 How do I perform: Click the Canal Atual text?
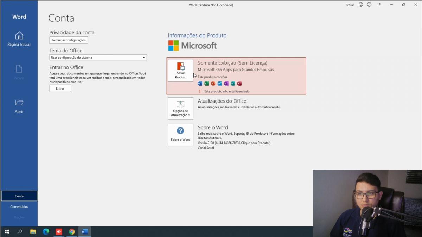[206, 148]
